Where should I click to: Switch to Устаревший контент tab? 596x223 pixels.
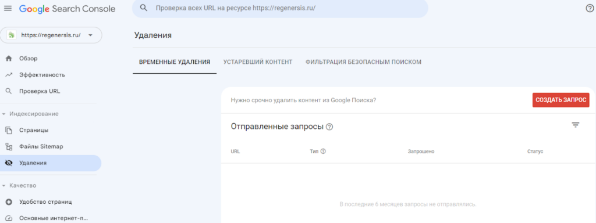[258, 62]
